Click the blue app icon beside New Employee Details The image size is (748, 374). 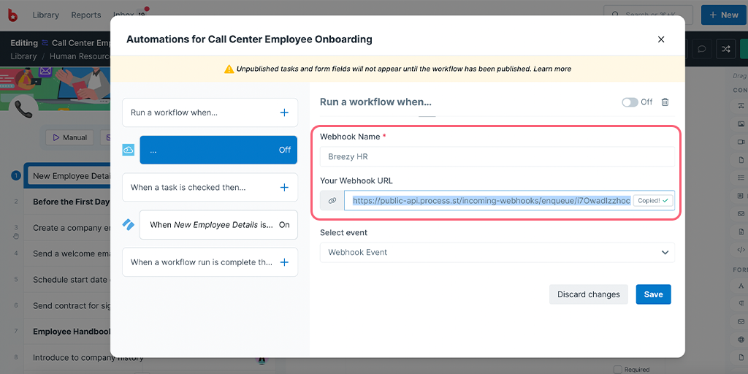point(129,225)
